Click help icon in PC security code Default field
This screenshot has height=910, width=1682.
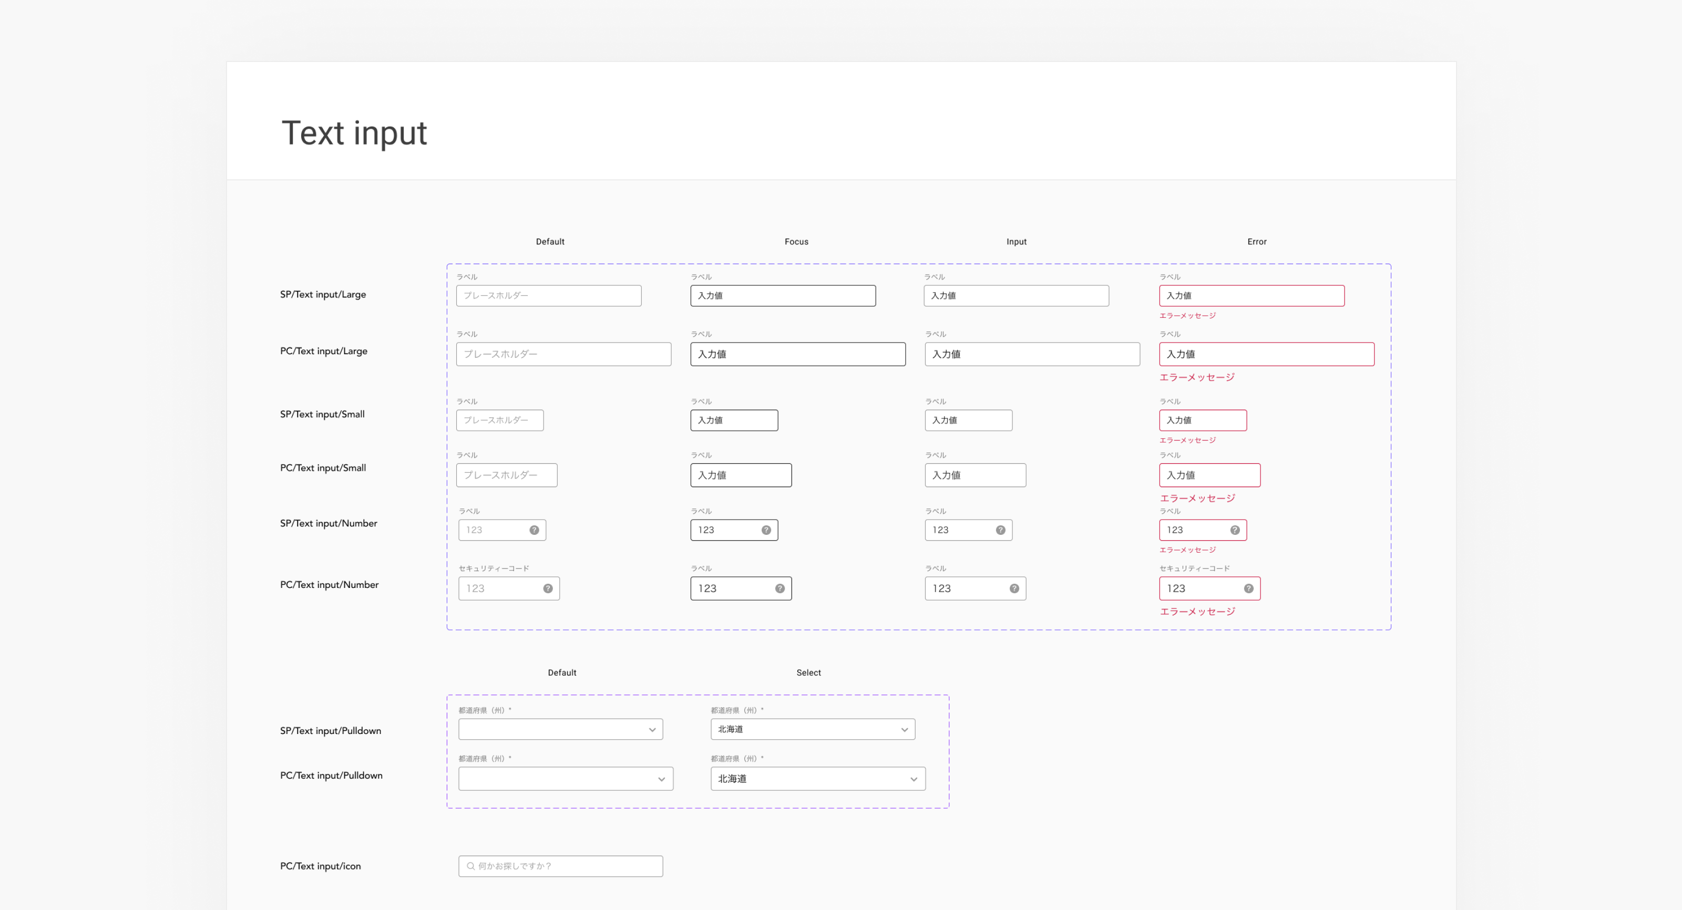[x=548, y=588]
